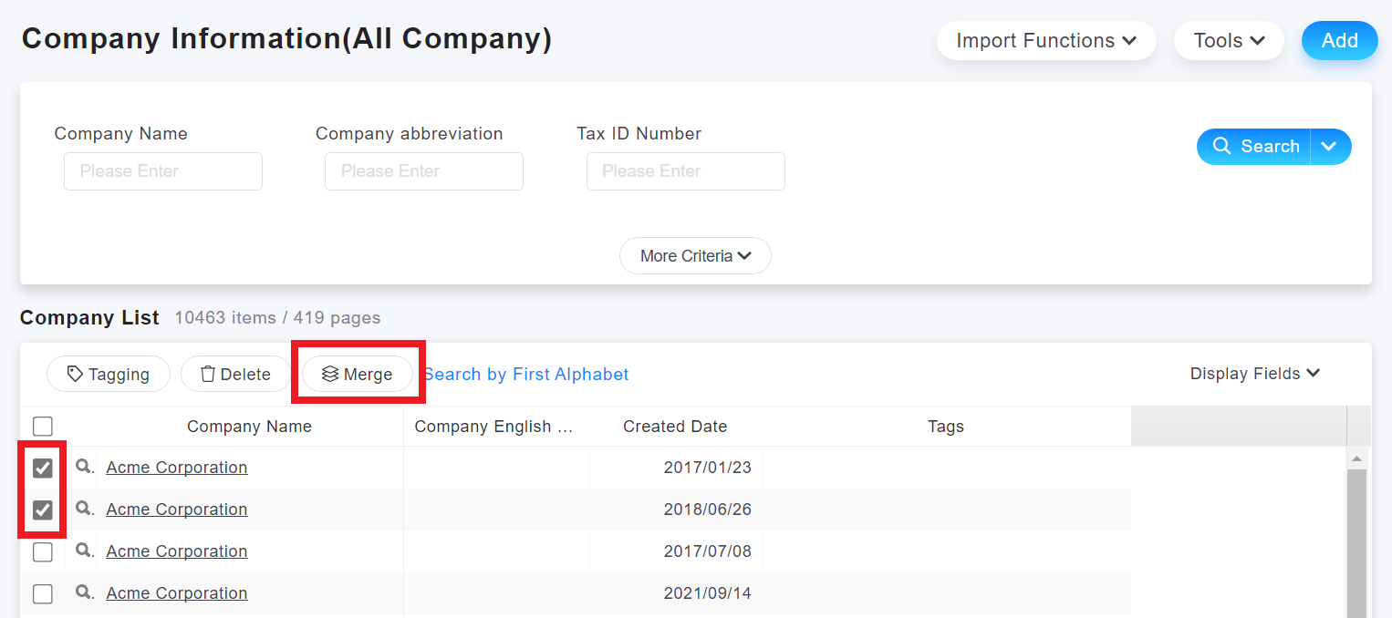The image size is (1392, 618).
Task: Check the Acme Corporation row dated 2021/09/14
Action: coord(43,593)
